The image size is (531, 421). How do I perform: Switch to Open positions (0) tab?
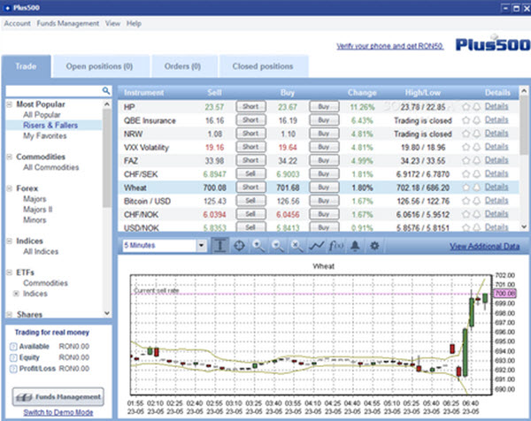(100, 66)
